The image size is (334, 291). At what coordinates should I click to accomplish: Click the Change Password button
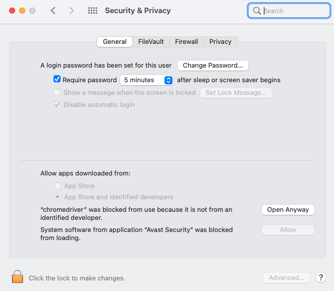click(212, 66)
